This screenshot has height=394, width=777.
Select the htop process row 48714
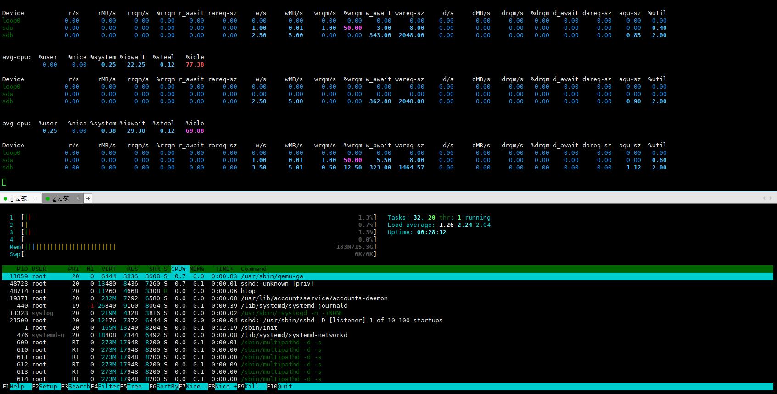pos(388,291)
